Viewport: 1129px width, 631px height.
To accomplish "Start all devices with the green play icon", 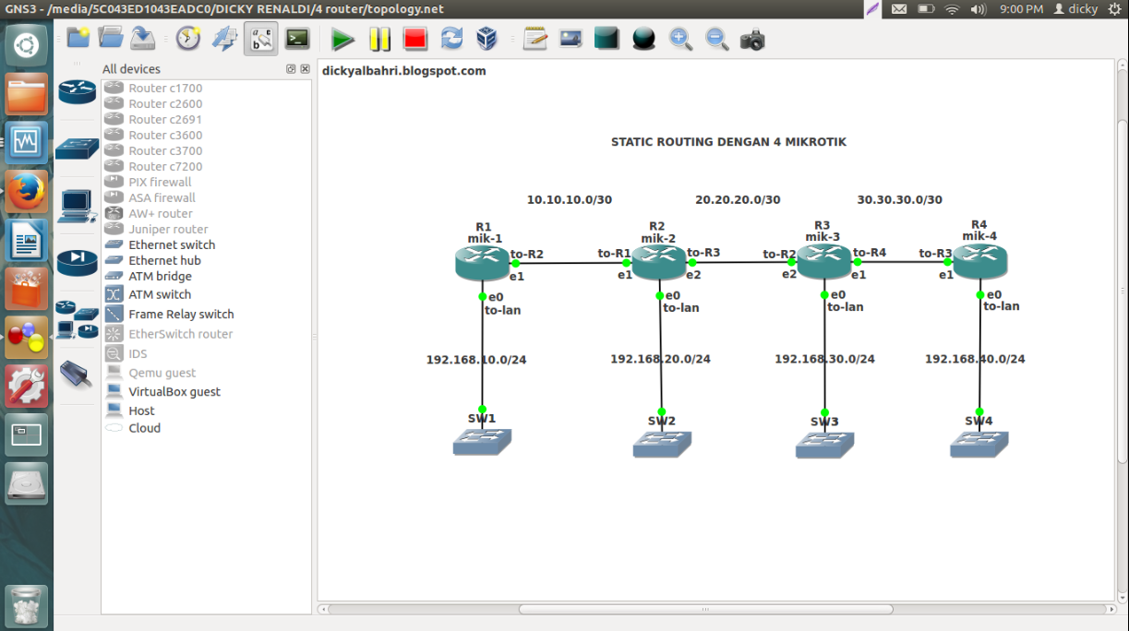I will pos(342,39).
